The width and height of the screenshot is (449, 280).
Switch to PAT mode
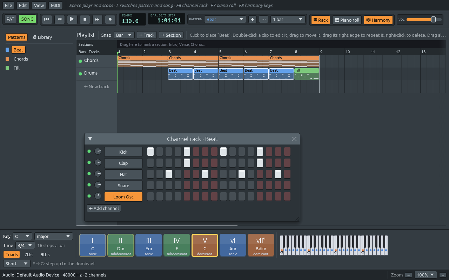point(11,19)
